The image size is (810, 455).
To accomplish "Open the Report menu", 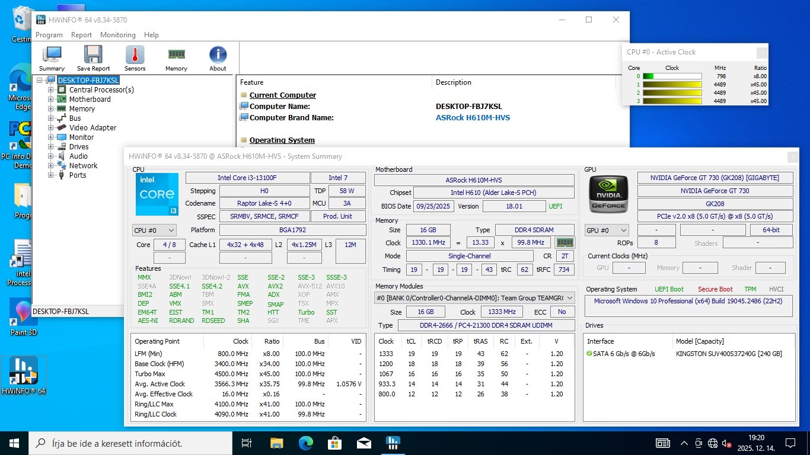I will pos(81,35).
